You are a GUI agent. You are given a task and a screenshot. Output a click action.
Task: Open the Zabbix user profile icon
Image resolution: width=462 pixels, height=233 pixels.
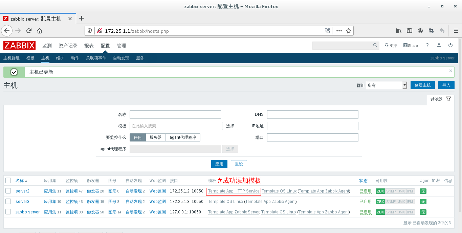click(x=439, y=46)
